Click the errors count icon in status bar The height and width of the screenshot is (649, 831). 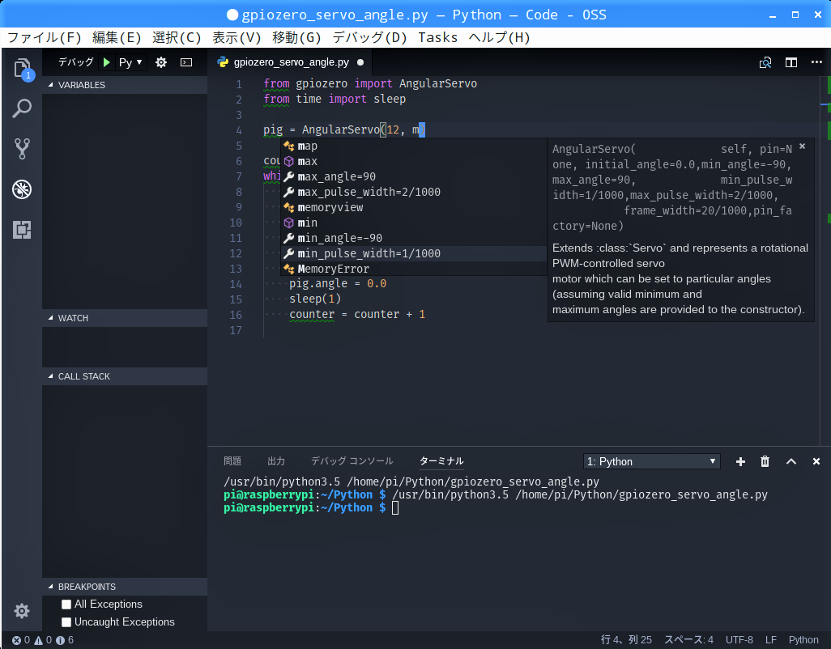(21, 640)
